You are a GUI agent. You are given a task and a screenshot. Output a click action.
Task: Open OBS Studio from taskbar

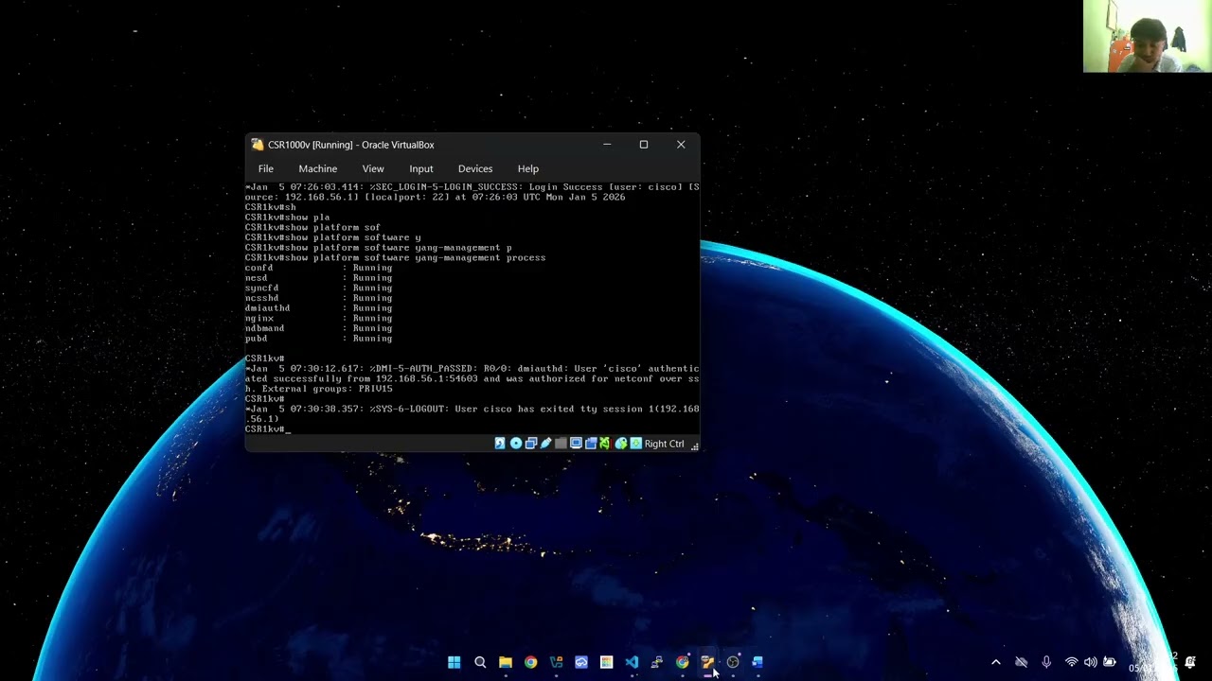click(733, 662)
